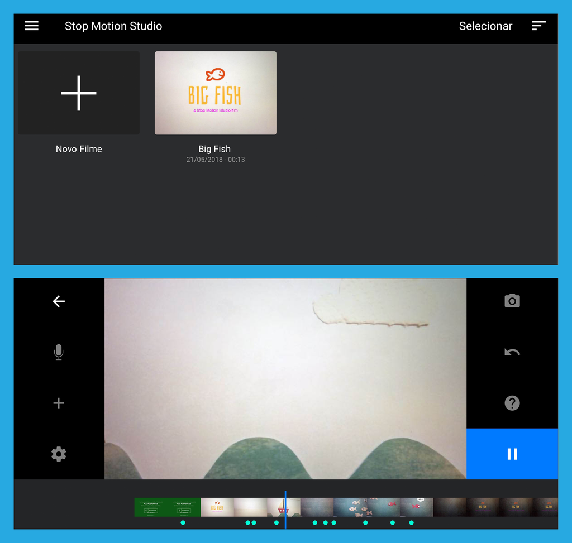Click the last cyan marker under the timeline
This screenshot has height=543, width=572.
pyautogui.click(x=412, y=523)
